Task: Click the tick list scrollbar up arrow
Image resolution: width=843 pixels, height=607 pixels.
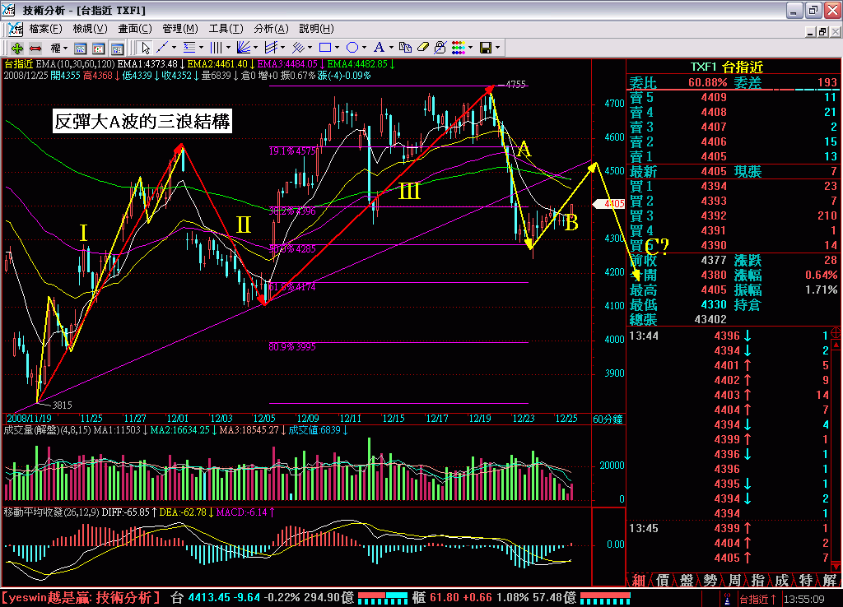Action: pos(836,345)
